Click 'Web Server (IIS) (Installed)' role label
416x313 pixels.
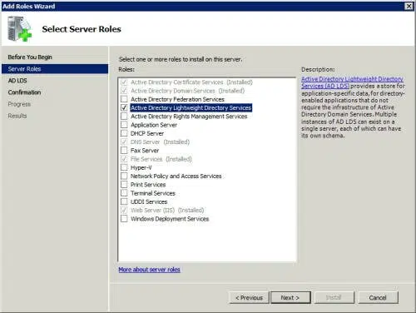(x=167, y=211)
